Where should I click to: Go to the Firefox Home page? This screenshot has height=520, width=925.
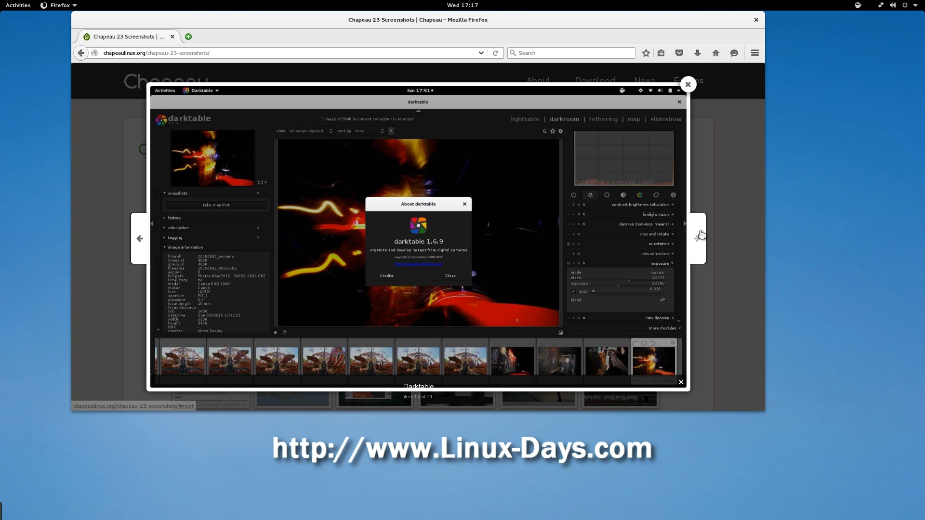[716, 53]
